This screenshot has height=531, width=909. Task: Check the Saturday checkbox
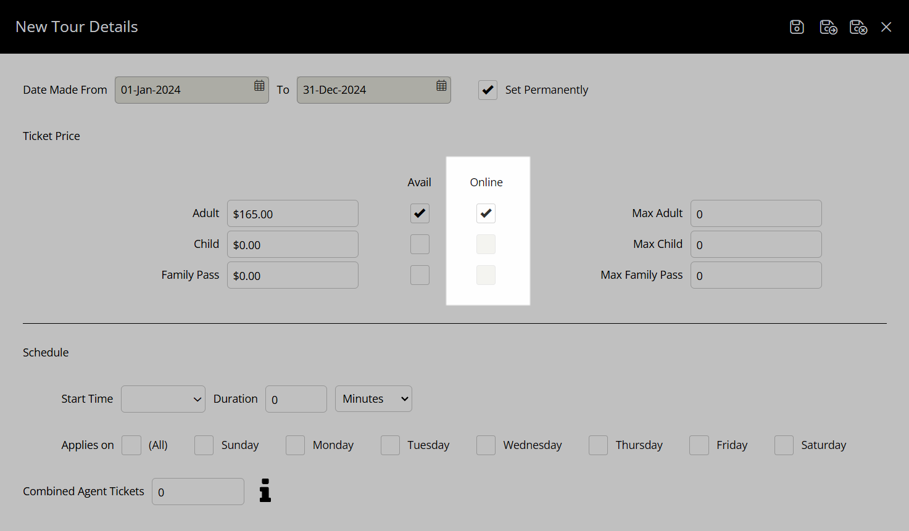click(784, 445)
